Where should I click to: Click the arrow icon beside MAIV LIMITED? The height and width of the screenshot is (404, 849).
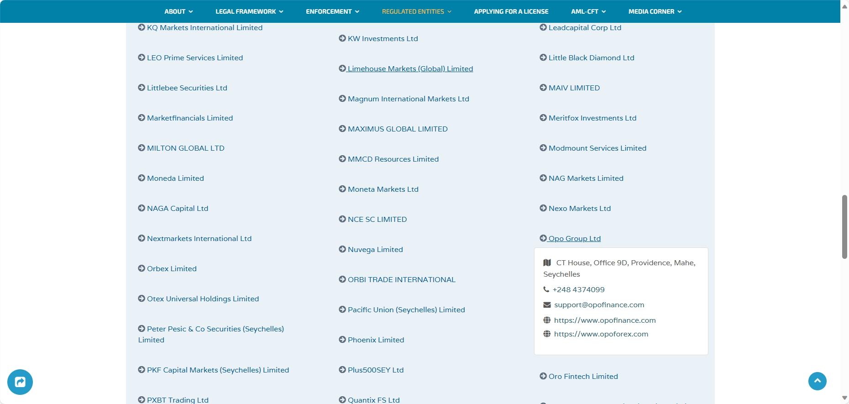[543, 88]
